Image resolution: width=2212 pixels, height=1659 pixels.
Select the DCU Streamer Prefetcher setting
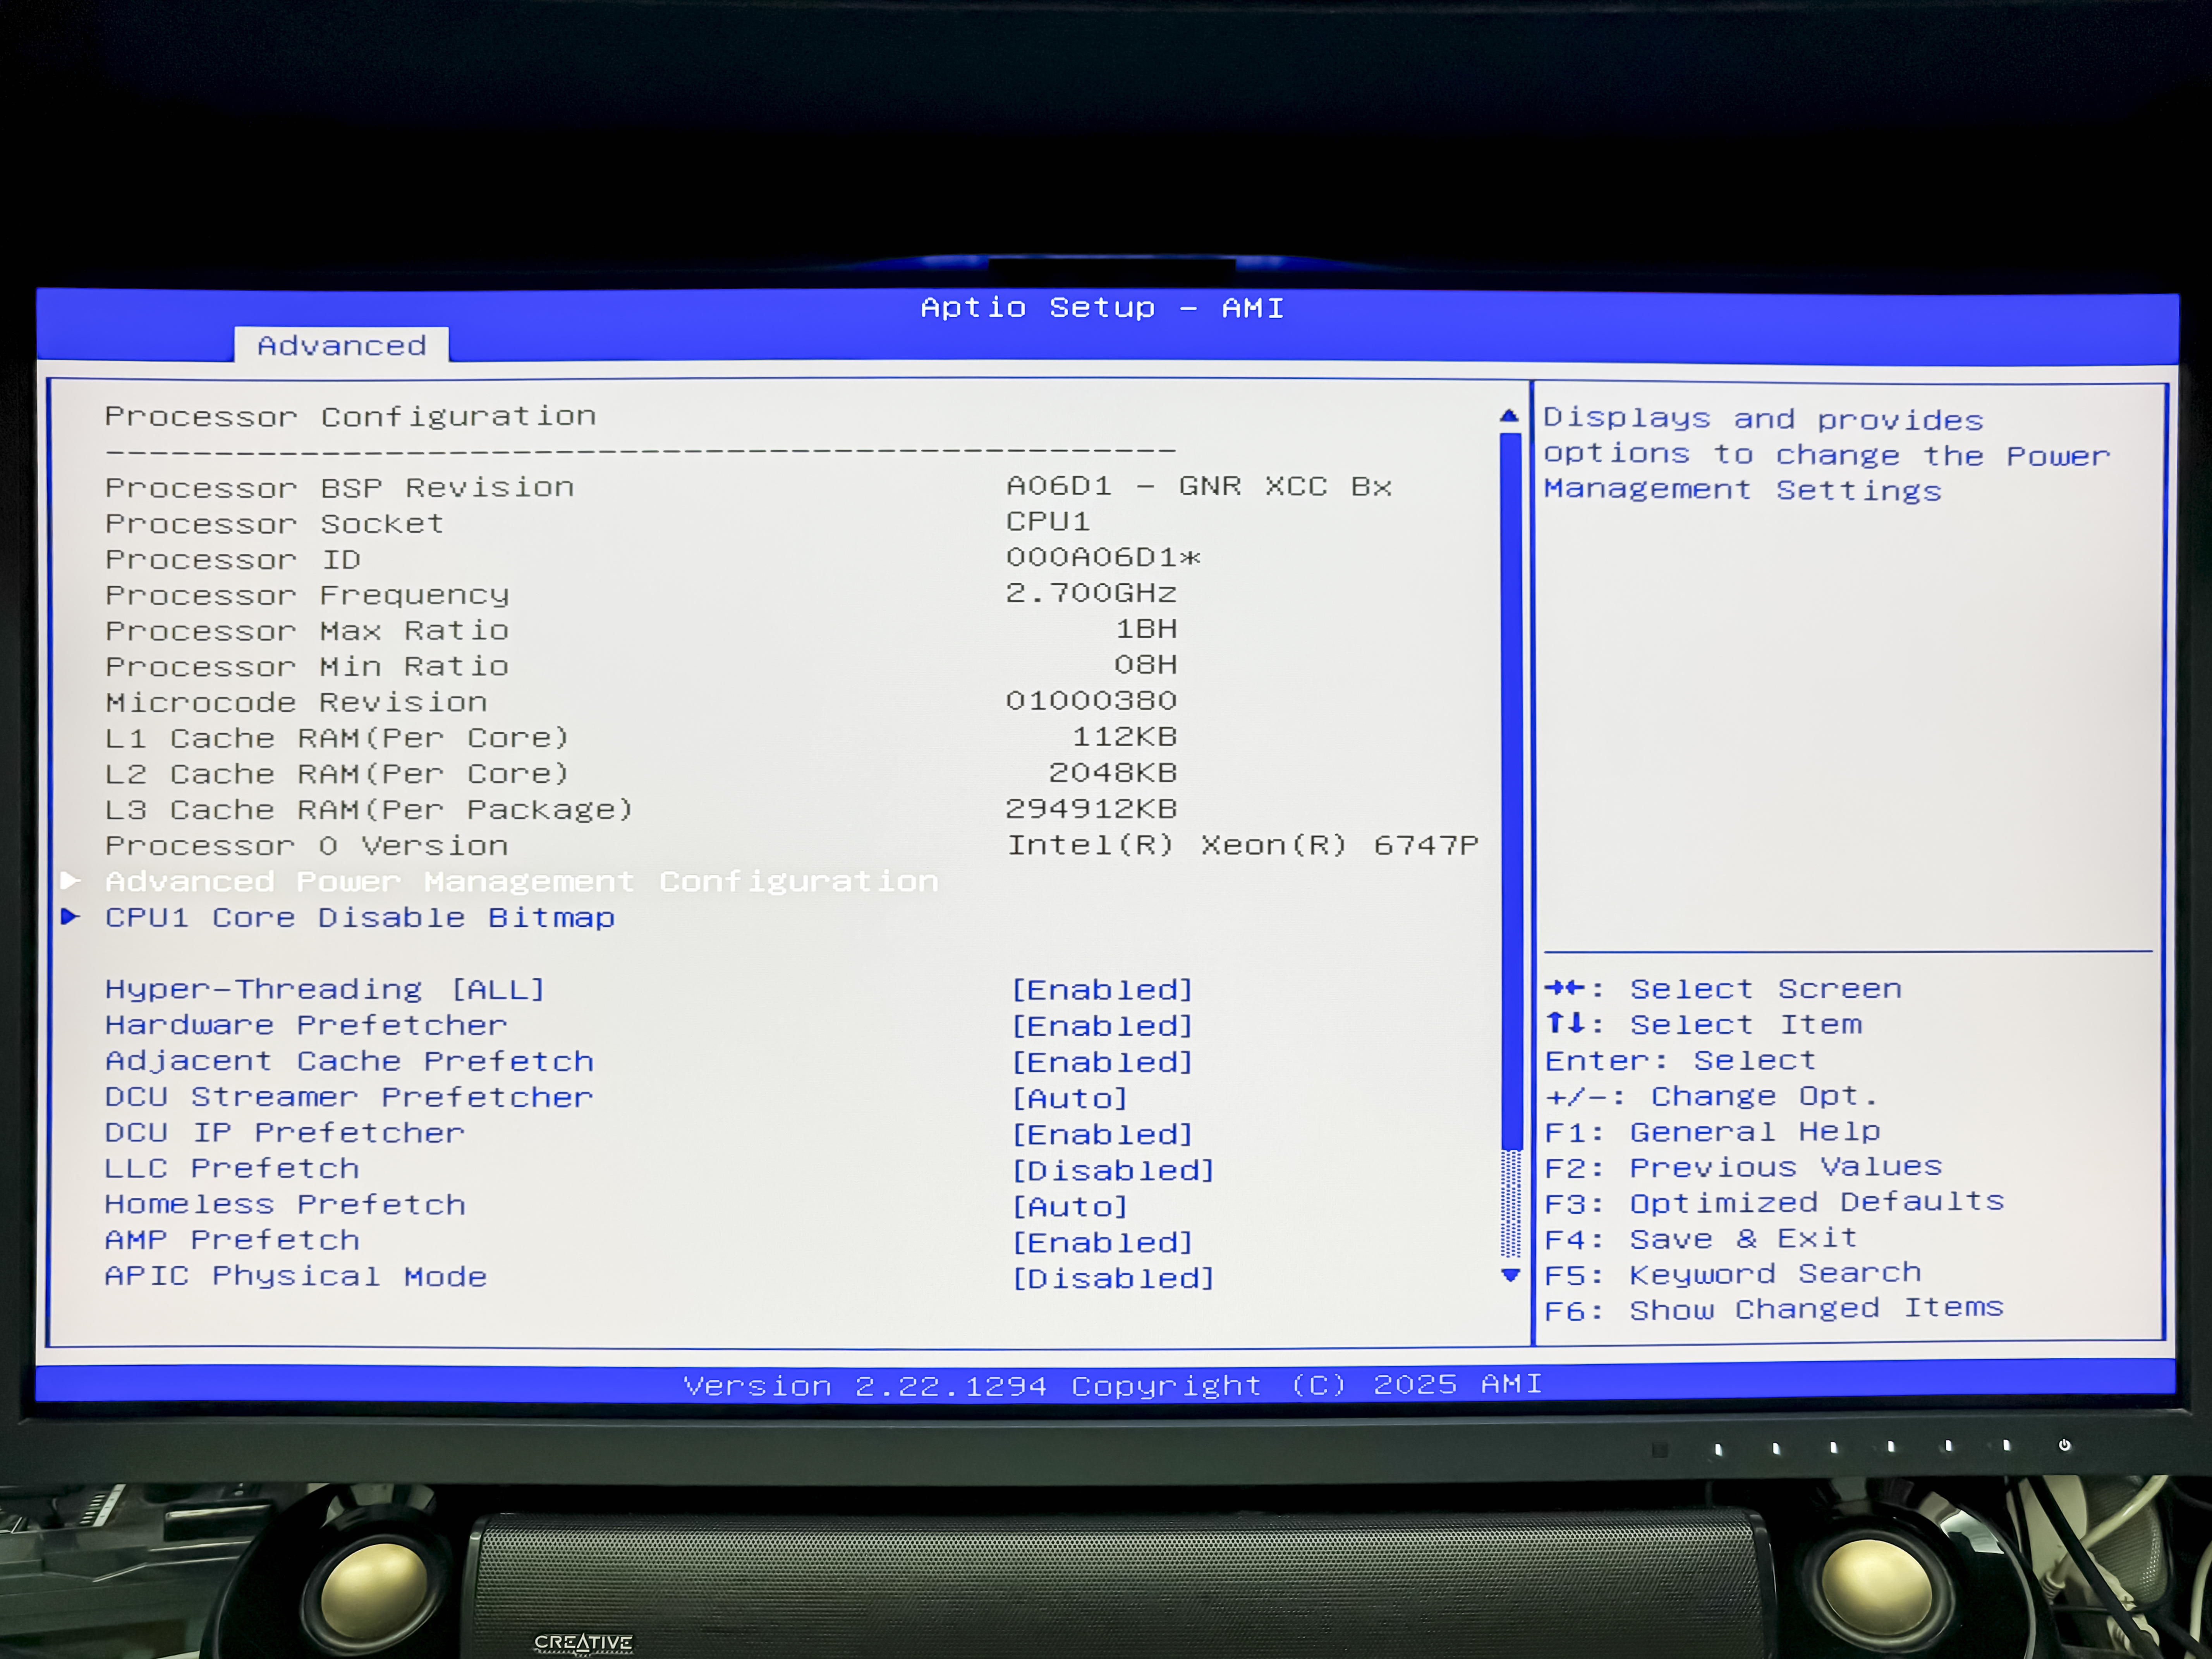coord(349,1097)
